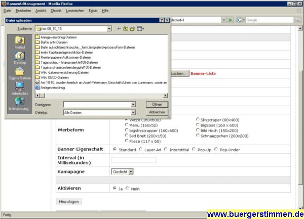This screenshot has height=219, width=304.
Task: Open the Arbeitsplatz places shortcut
Action: (20, 89)
